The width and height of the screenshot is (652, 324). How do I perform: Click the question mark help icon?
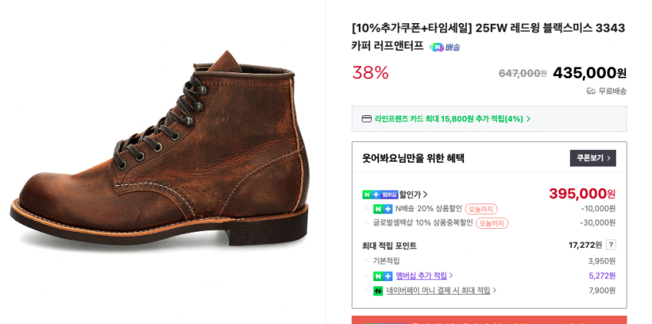[611, 245]
